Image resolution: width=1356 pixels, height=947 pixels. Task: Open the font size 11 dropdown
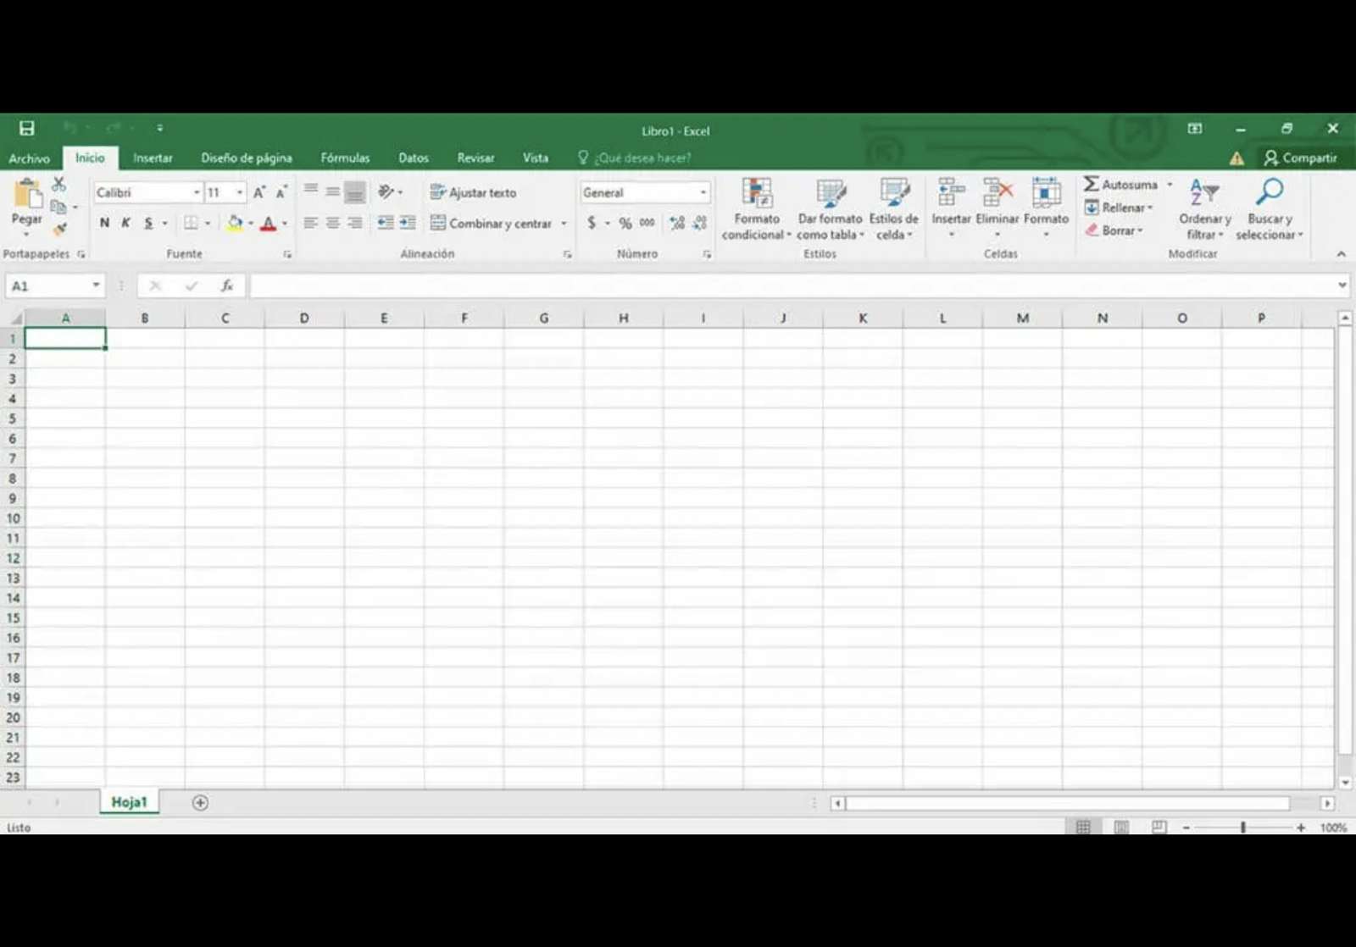click(x=240, y=192)
